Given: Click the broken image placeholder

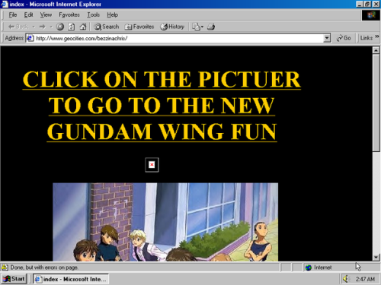Looking at the screenshot, I should [x=152, y=165].
